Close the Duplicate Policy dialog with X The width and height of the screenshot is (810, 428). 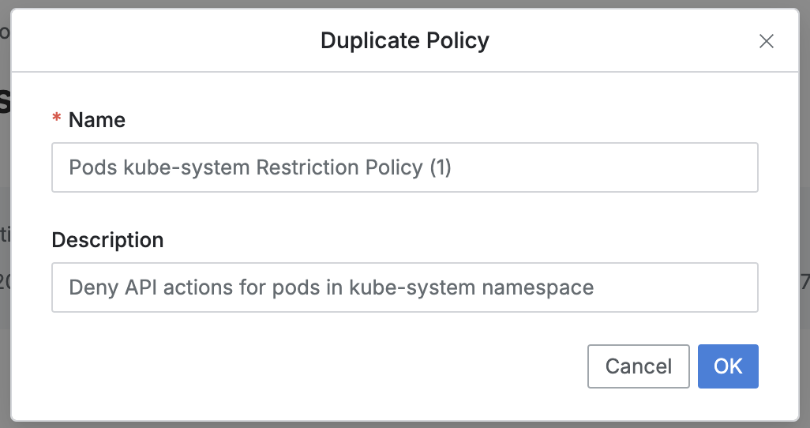point(766,42)
